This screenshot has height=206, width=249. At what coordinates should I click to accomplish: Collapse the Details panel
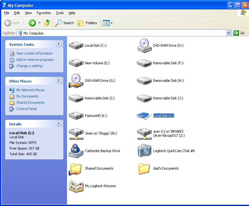click(59, 124)
